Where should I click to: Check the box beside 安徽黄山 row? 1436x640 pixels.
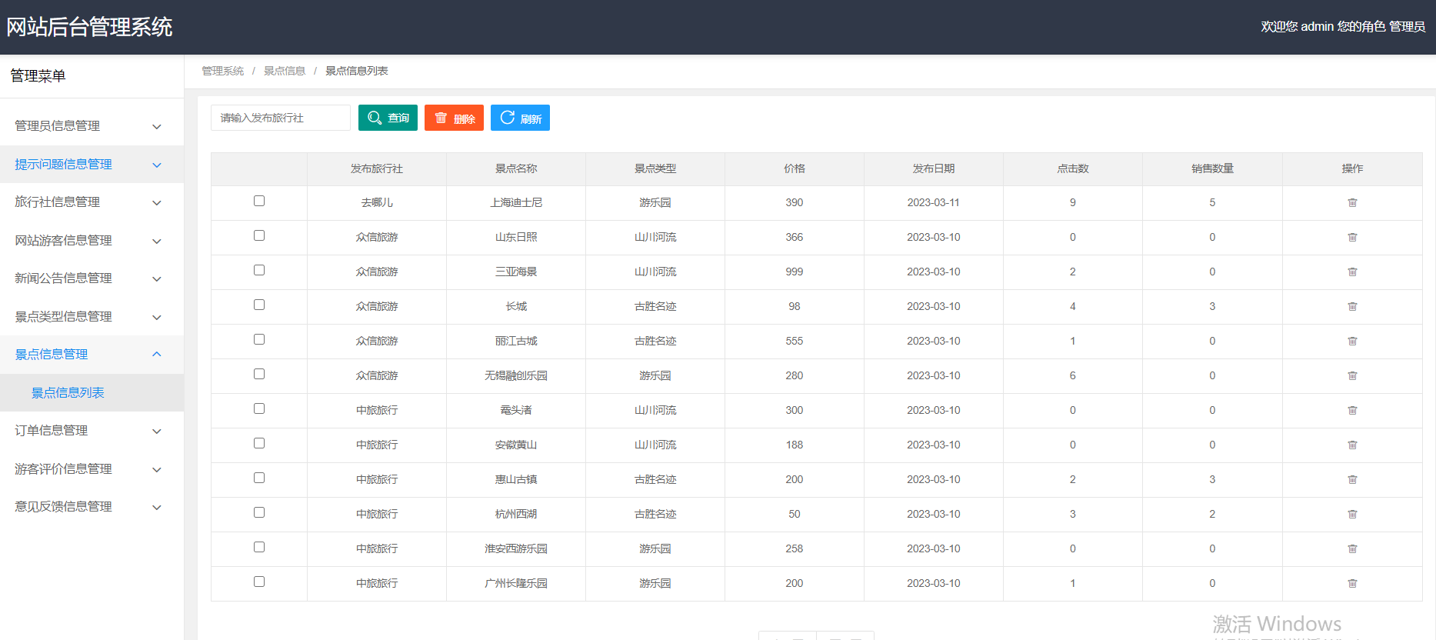[x=259, y=443]
